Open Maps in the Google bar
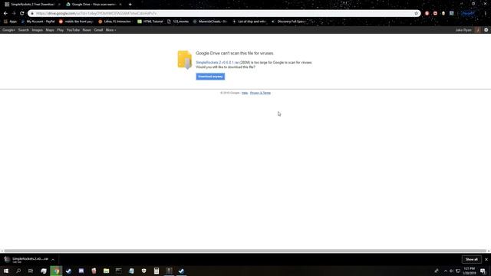Viewport: 491px width, 276px height. (x=50, y=30)
